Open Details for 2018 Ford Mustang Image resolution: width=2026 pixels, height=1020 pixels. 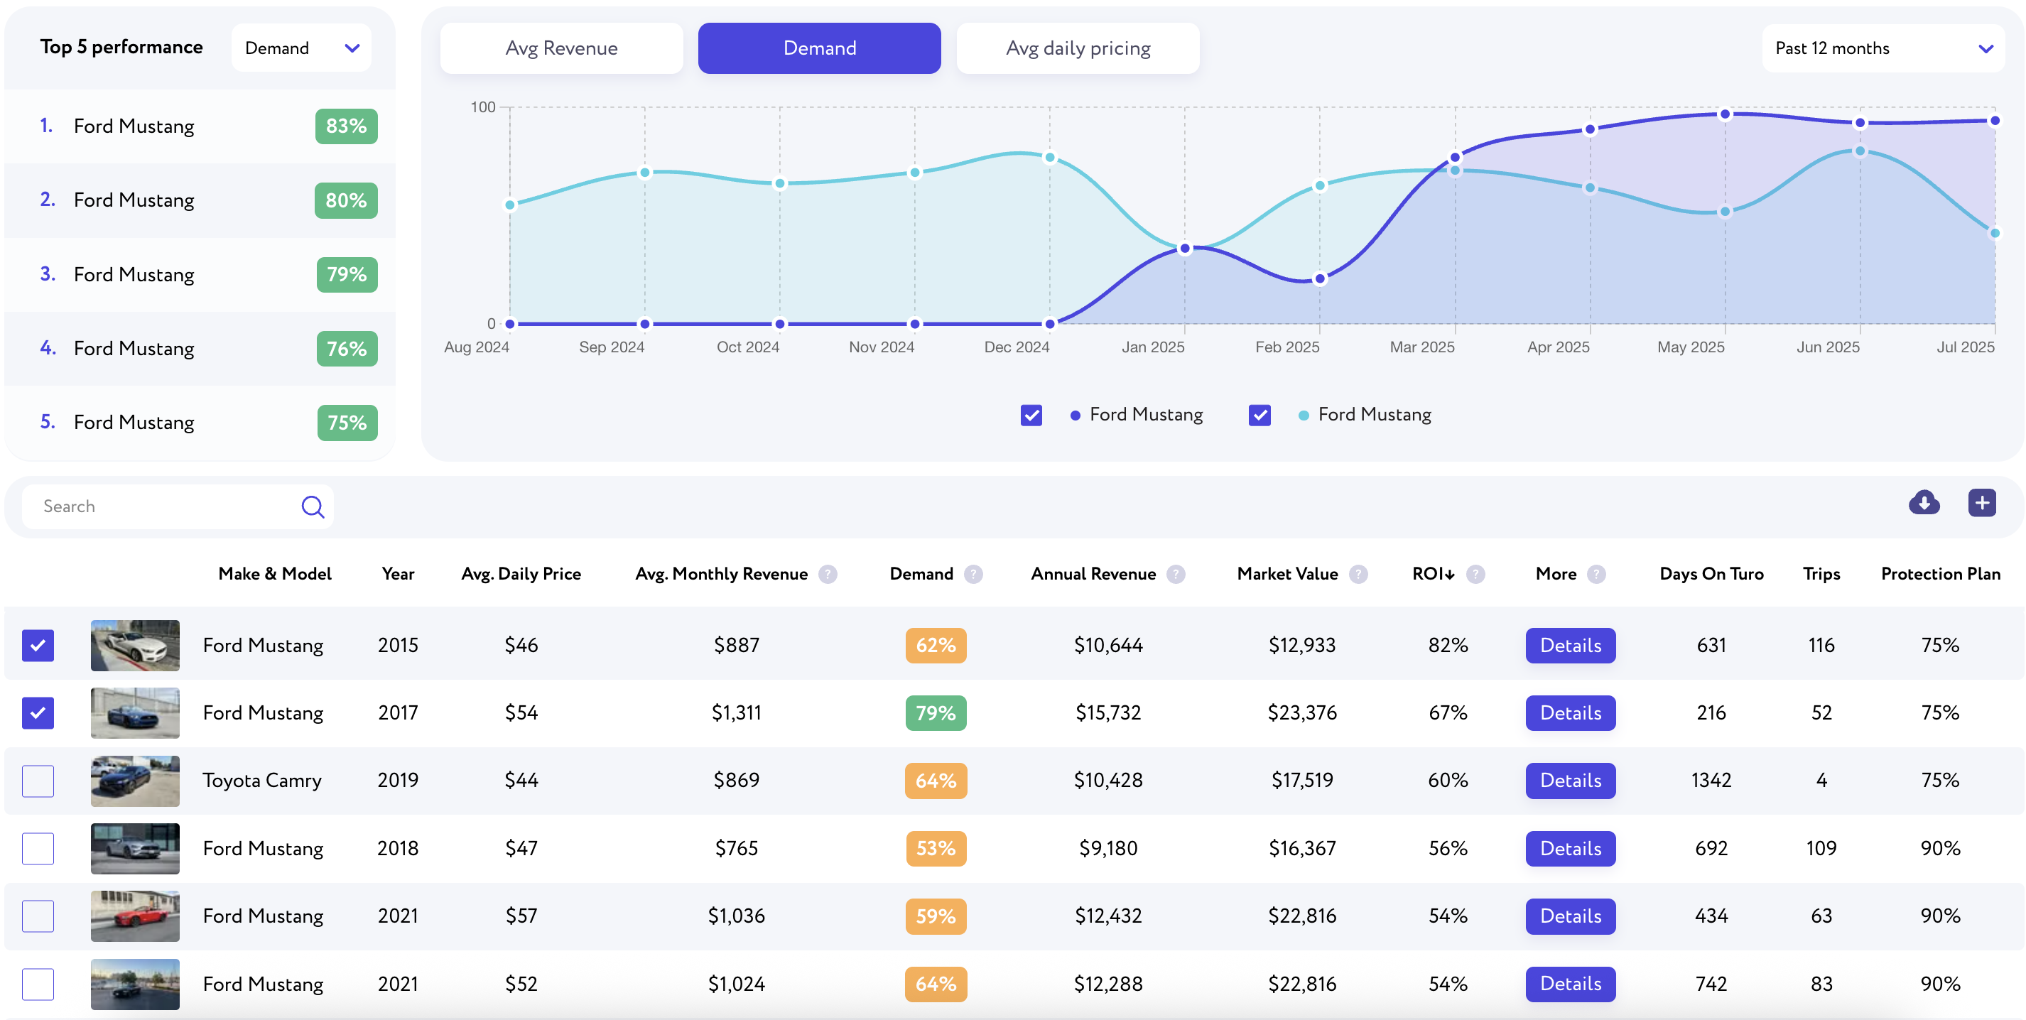click(1570, 849)
